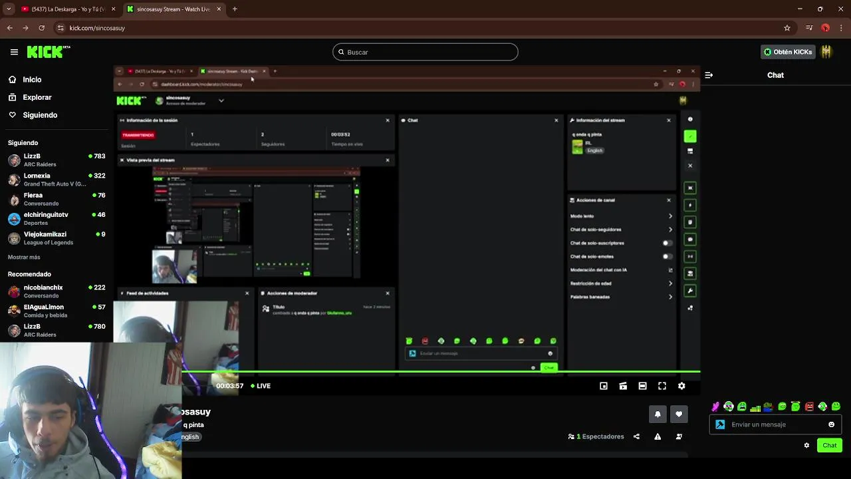Viewport: 851px width, 479px height.
Task: Click the English language tag under the stream
Action: click(190, 437)
